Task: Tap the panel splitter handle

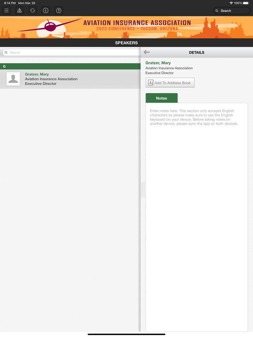Action: (142, 189)
